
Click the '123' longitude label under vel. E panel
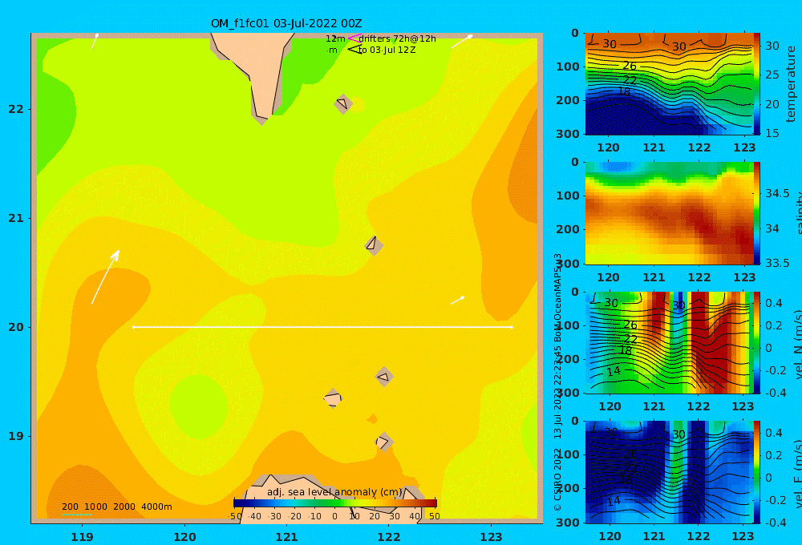point(743,536)
